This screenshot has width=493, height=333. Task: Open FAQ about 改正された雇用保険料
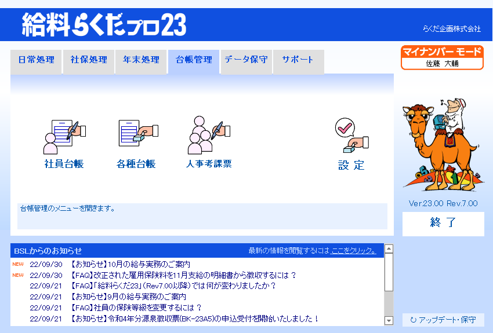[x=182, y=275]
